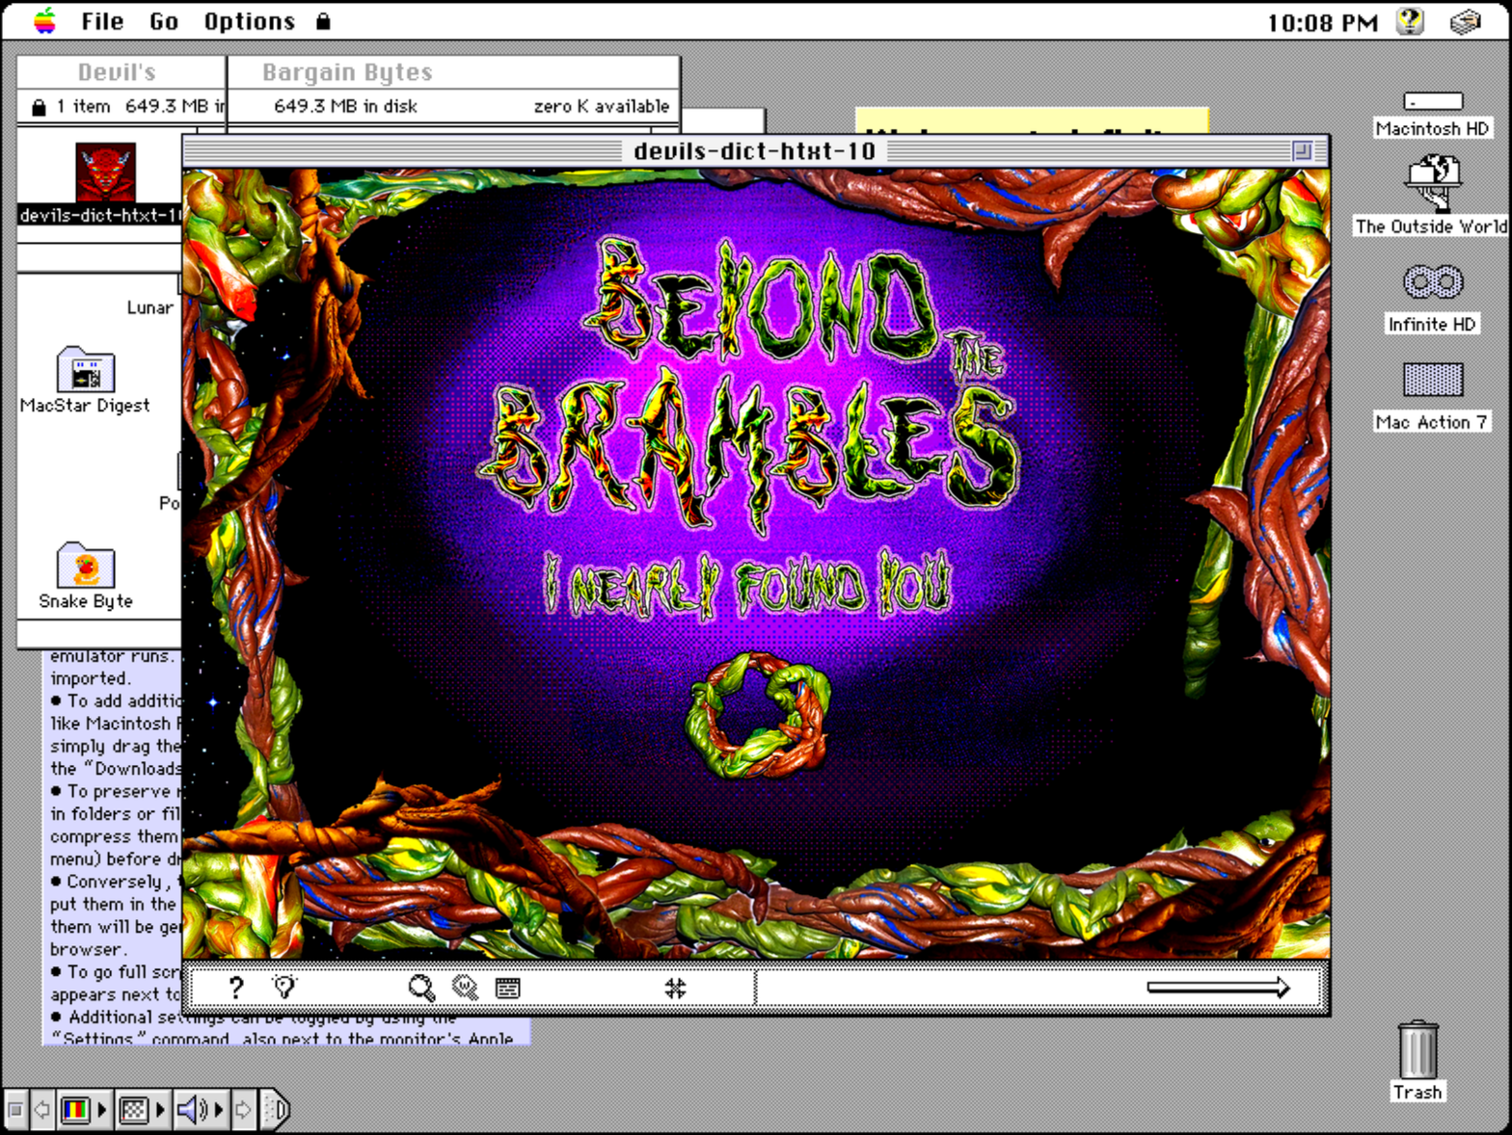The height and width of the screenshot is (1135, 1512).
Task: Expand the sound volume module arrow
Action: point(219,1110)
